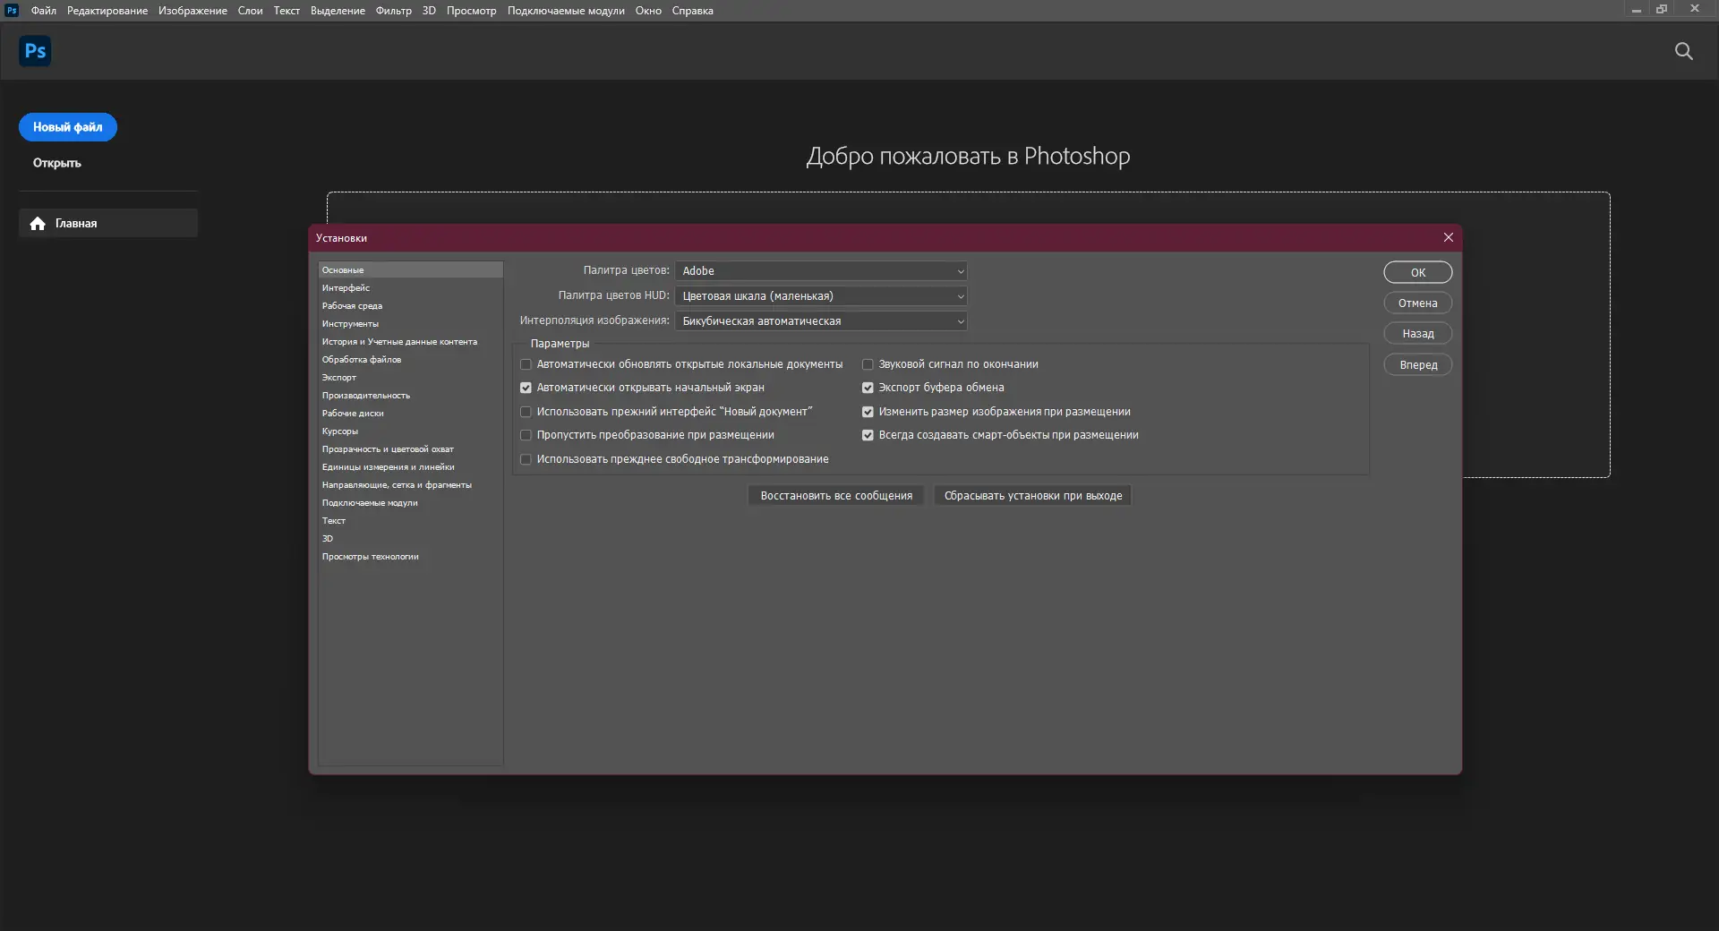1719x931 pixels.
Task: Open the Просмотр menu
Action: [471, 11]
